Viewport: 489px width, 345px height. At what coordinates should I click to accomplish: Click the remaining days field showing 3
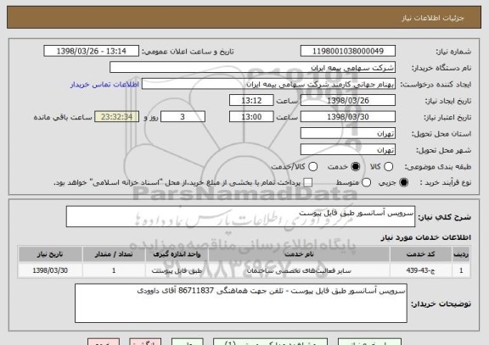coord(183,117)
